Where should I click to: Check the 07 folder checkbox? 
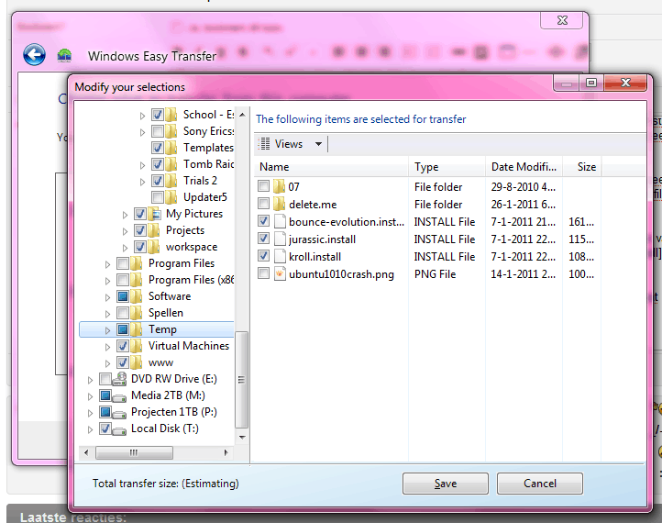[263, 186]
